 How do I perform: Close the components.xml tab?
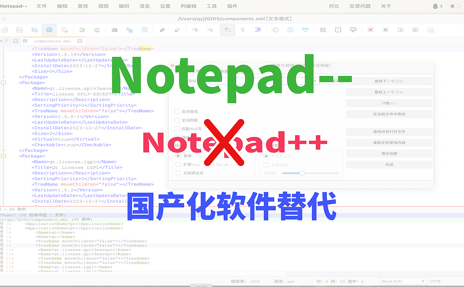tap(80, 41)
